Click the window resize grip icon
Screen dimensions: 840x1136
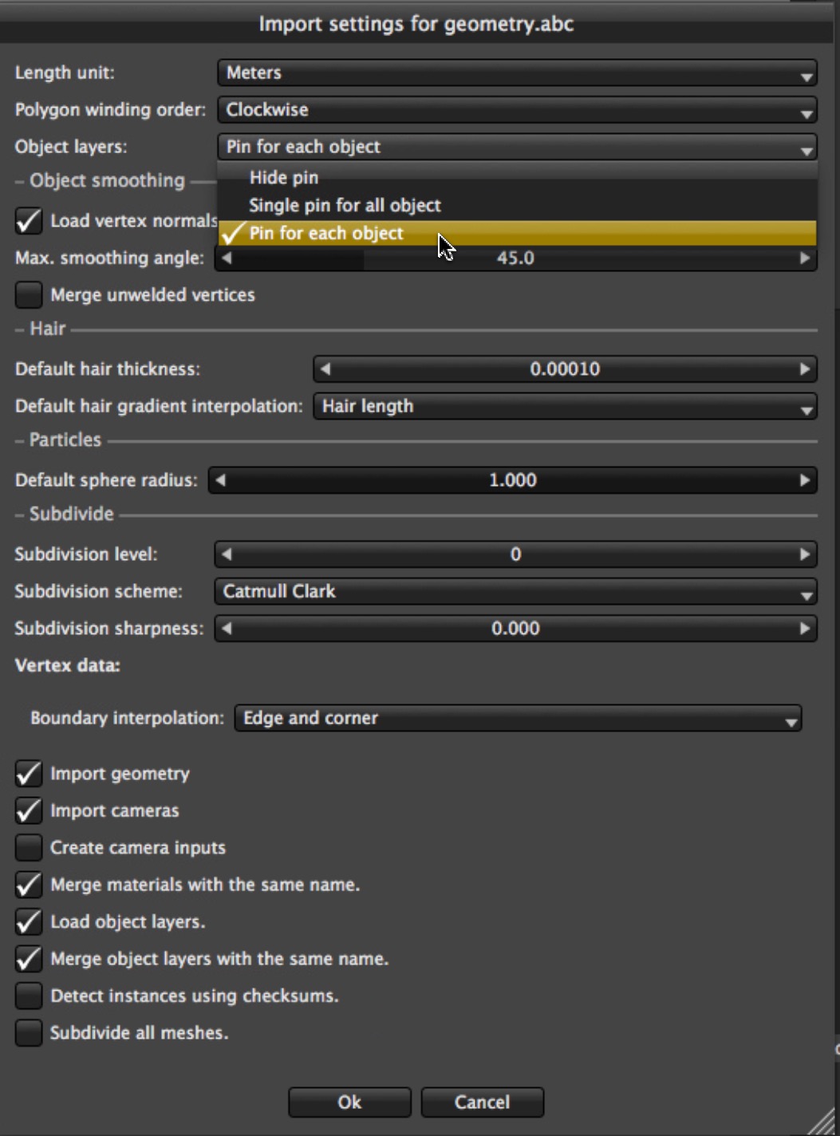pos(822,1119)
